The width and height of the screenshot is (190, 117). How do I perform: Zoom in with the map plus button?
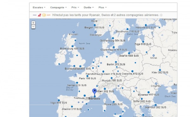tap(33, 23)
